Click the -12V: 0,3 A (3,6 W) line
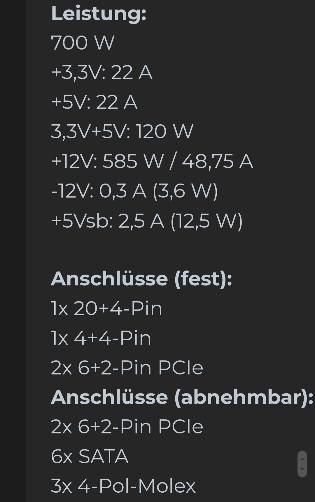The width and height of the screenshot is (315, 502). pos(134,191)
